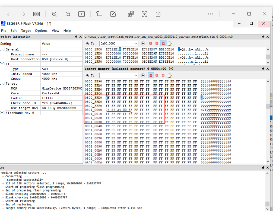Expand Flashbank No. 0 group
Screen dimensions: 273x211
point(2,113)
